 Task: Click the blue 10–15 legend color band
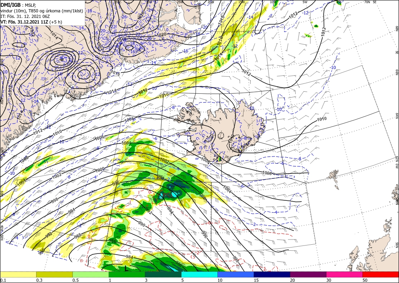236,274
